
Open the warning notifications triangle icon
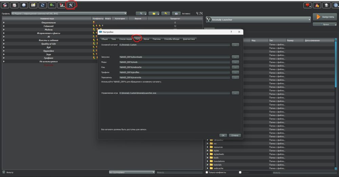pos(316,5)
